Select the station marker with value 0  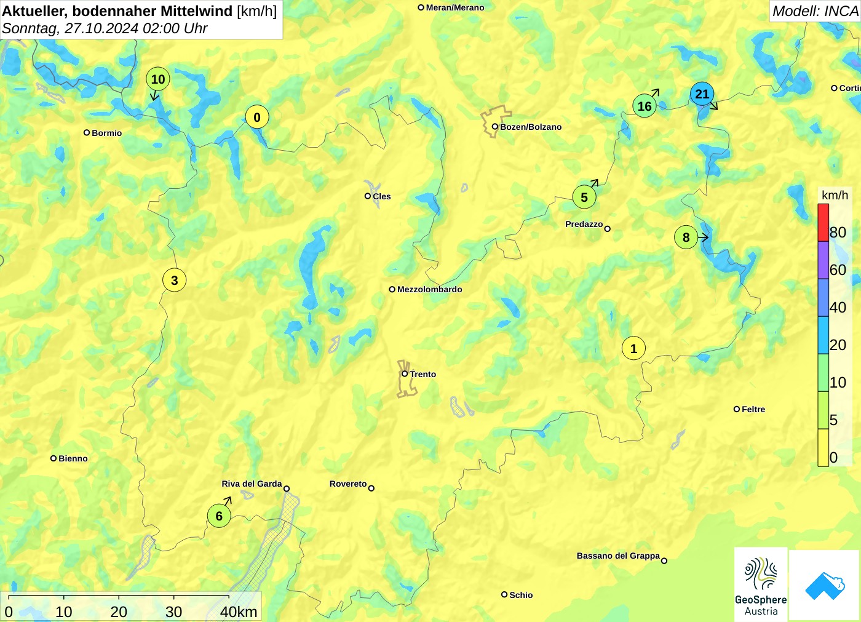coord(257,117)
